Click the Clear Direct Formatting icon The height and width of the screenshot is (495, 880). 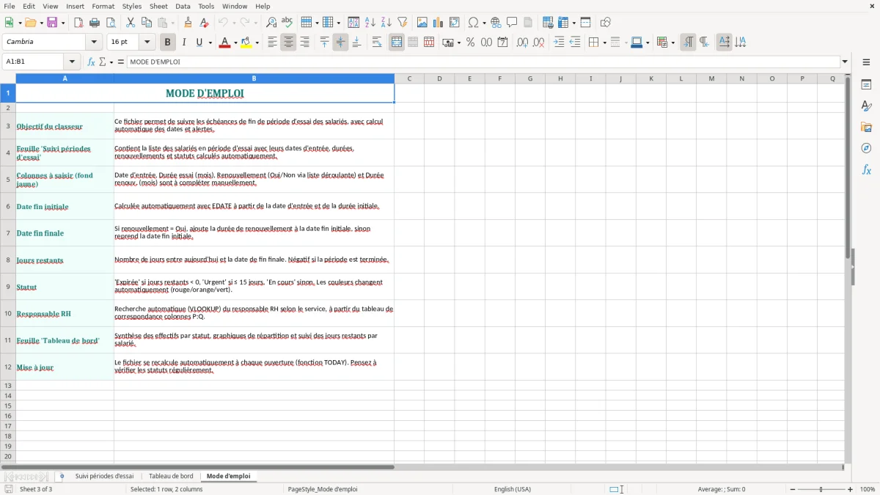coord(204,23)
